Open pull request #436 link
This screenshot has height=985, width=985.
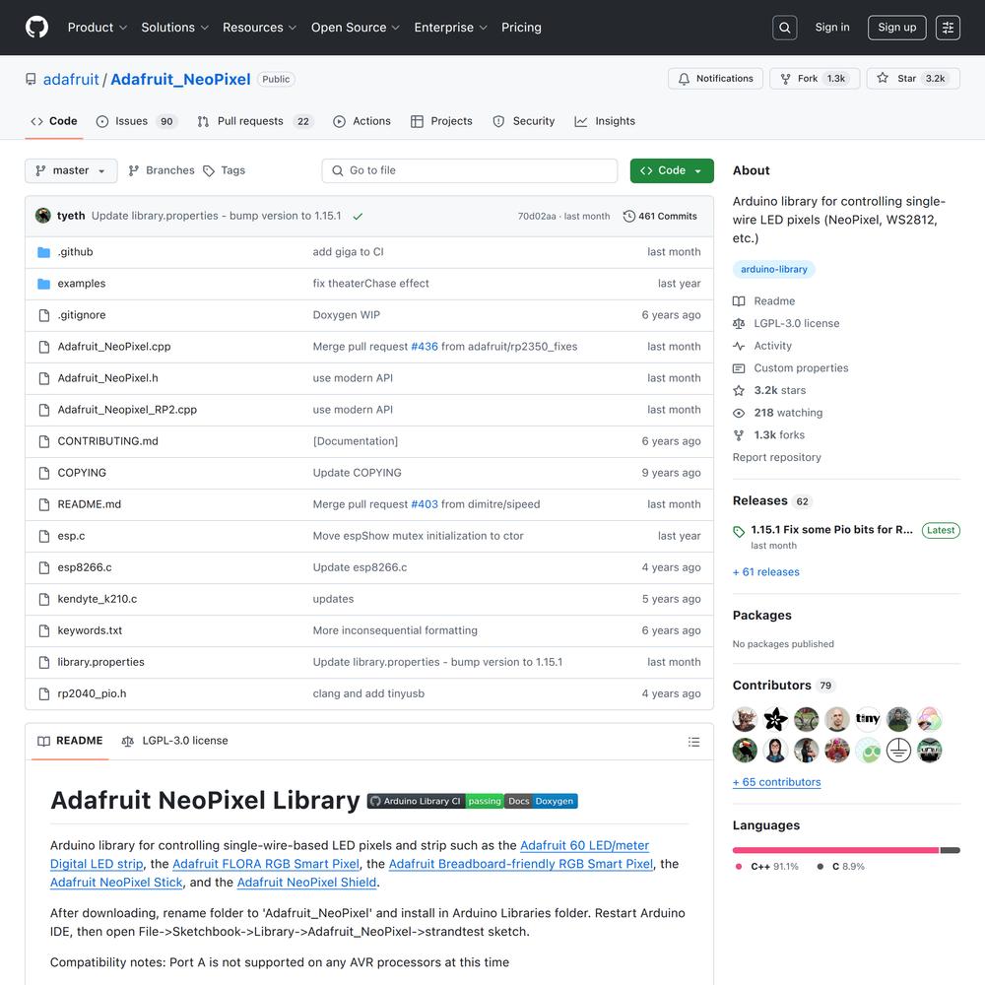pyautogui.click(x=424, y=347)
